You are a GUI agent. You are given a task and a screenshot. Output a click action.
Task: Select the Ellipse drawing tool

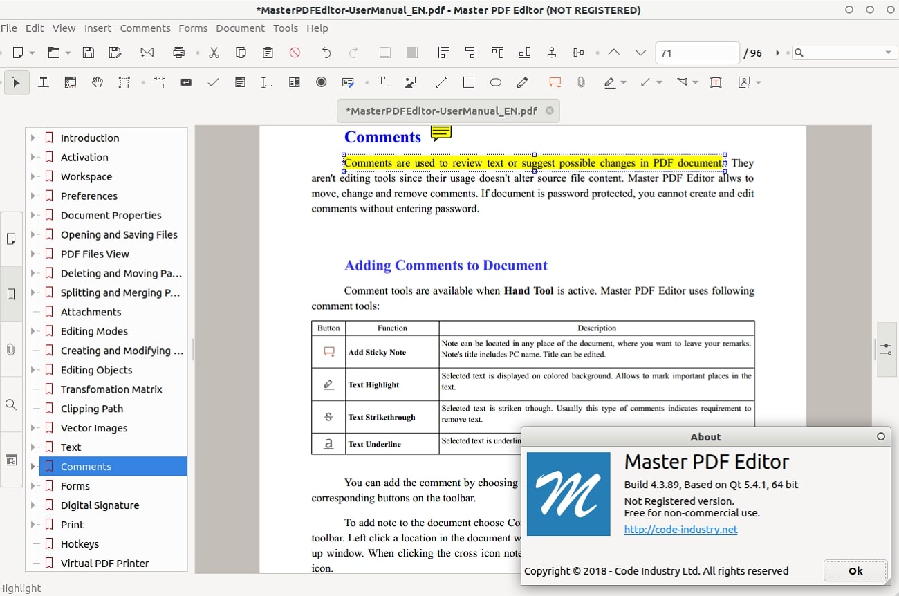496,82
